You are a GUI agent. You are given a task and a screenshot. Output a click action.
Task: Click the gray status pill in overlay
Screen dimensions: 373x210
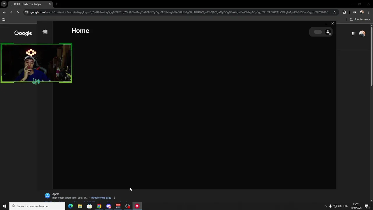(318, 32)
